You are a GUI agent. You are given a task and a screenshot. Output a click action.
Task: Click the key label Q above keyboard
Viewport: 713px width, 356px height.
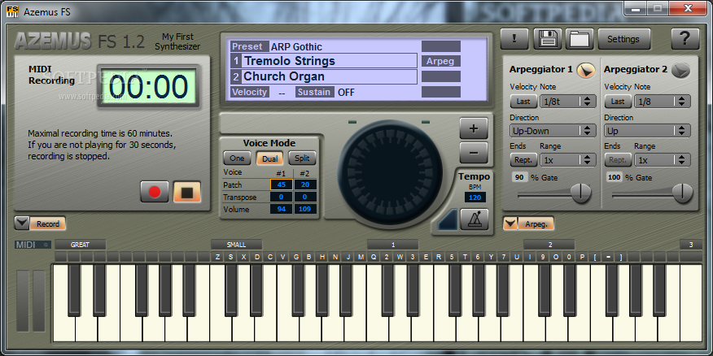[374, 257]
